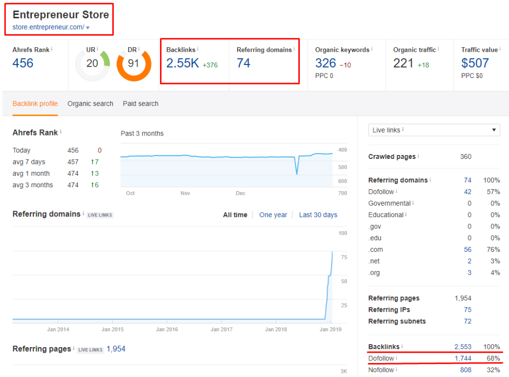Click the Governmental info icon

click(413, 203)
